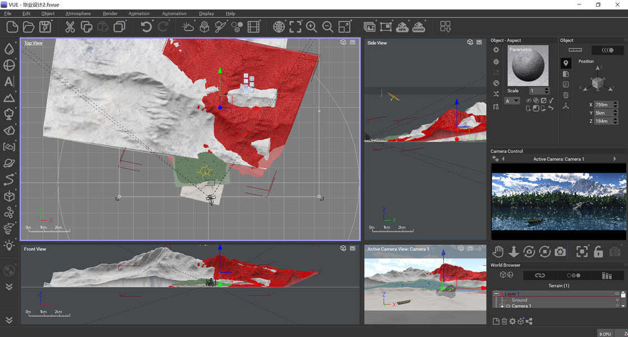The image size is (628, 337).
Task: Open the Object menu
Action: pos(48,13)
